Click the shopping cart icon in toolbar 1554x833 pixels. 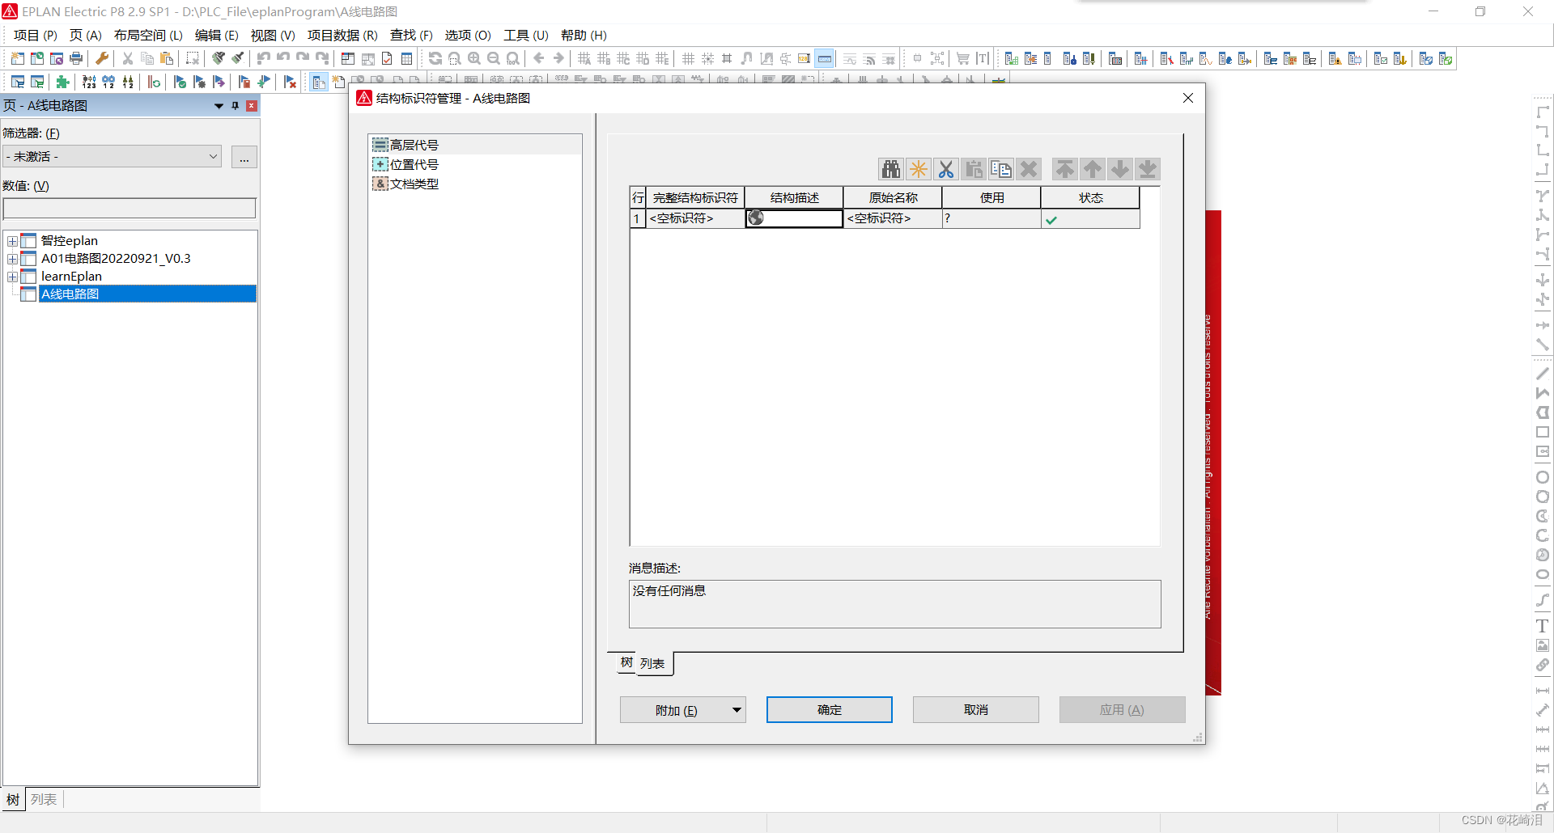(963, 58)
